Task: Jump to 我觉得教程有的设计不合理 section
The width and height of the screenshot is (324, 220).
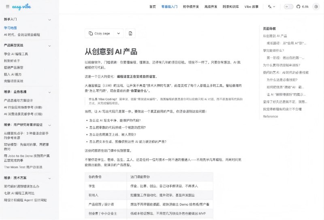Action: click(x=282, y=109)
